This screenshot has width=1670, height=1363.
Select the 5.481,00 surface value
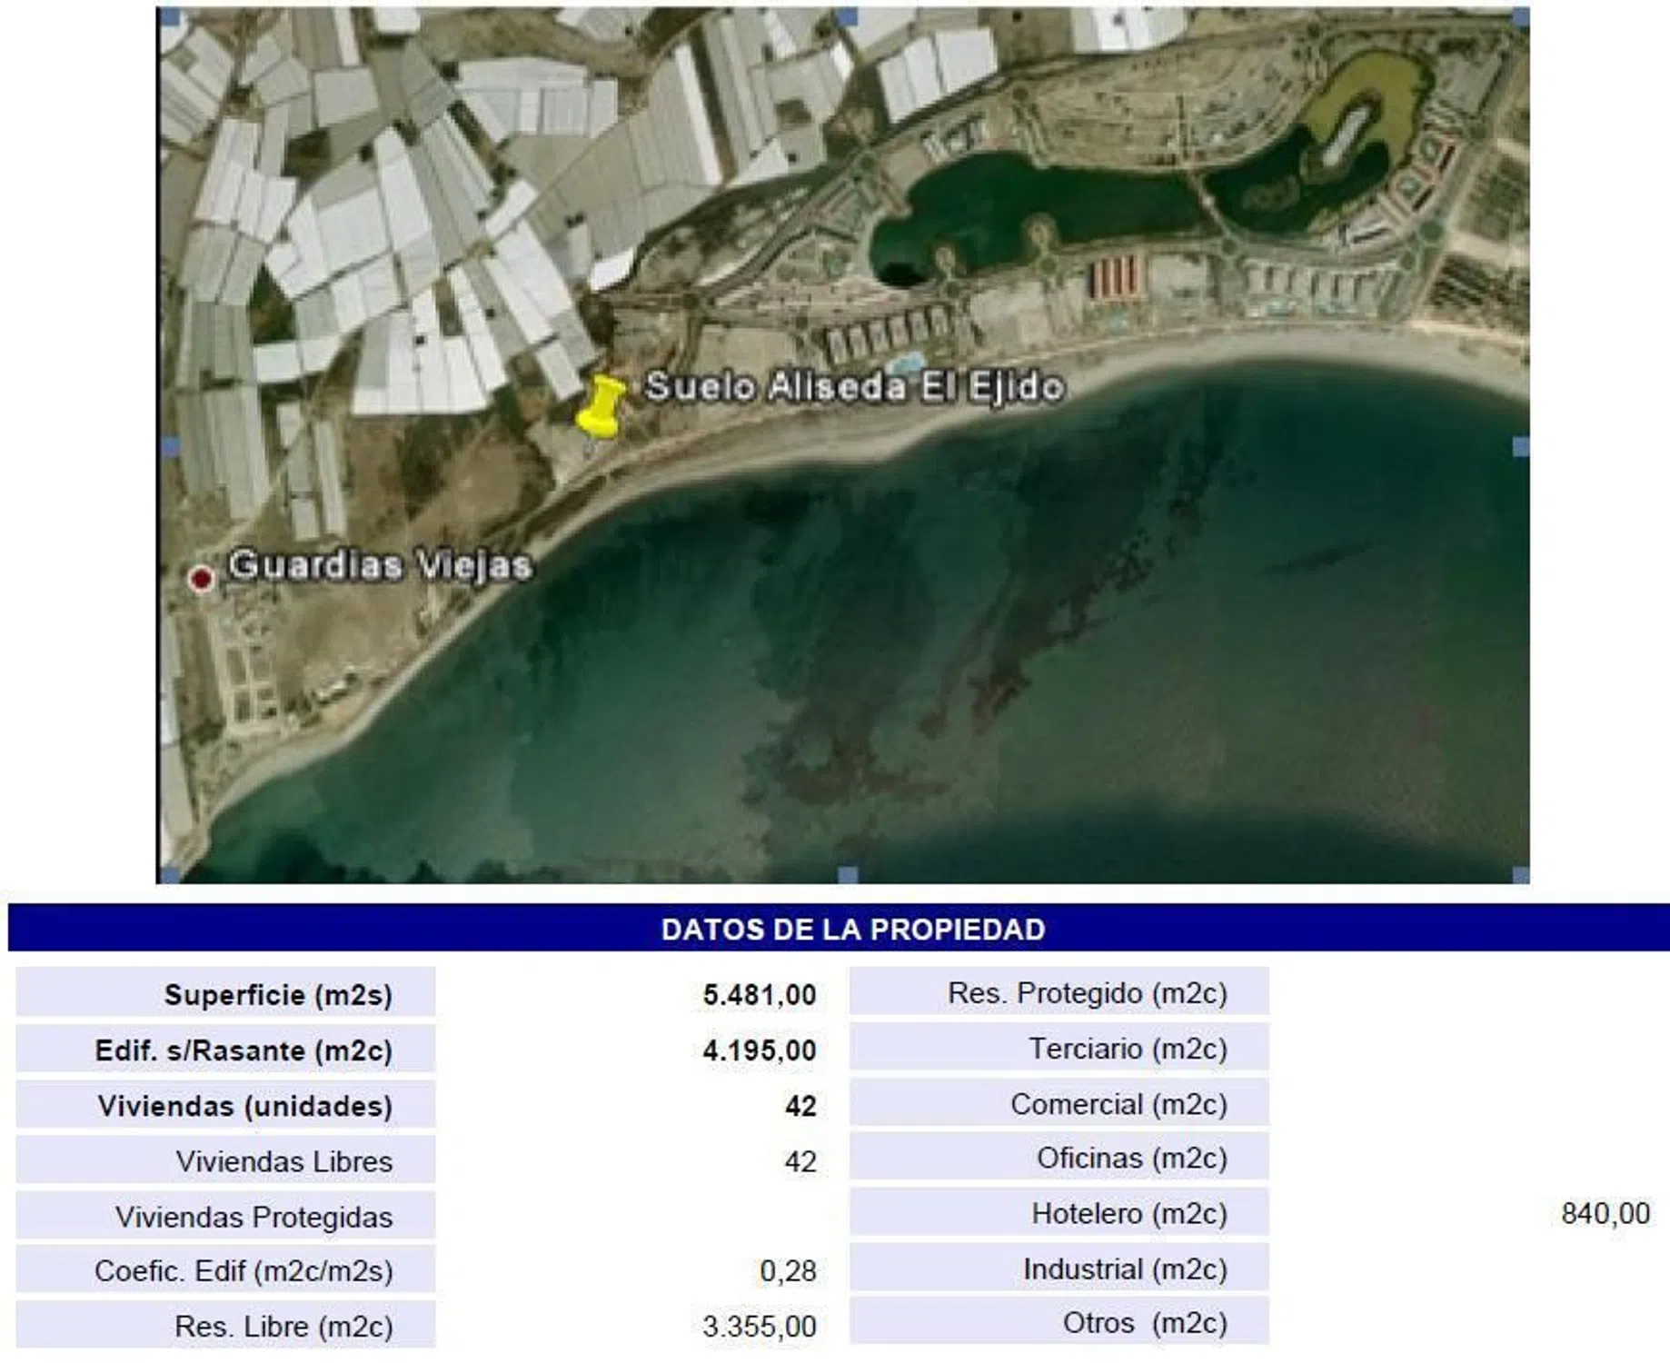759,994
